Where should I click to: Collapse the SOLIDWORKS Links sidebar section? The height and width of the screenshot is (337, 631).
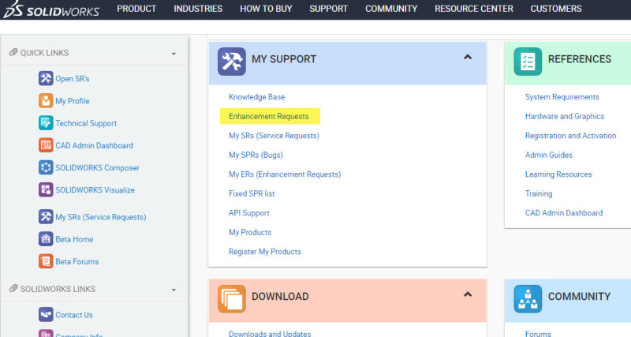(174, 290)
